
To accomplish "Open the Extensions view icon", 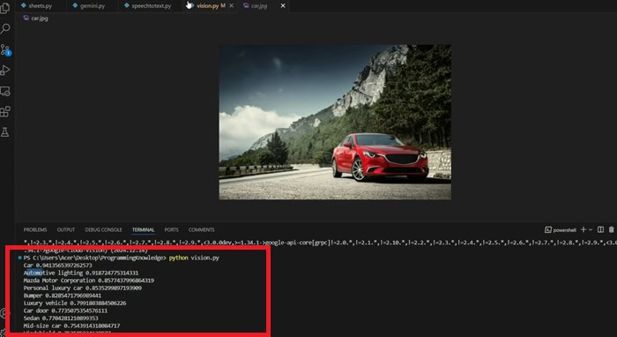I will click(x=5, y=112).
